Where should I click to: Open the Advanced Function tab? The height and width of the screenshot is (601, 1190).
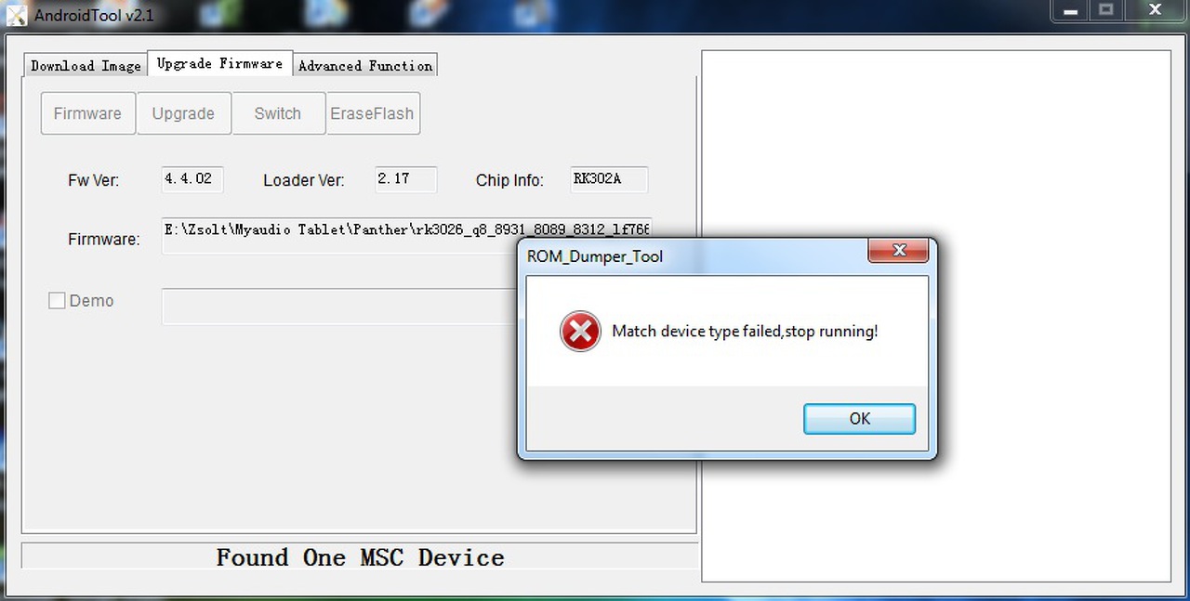pyautogui.click(x=365, y=65)
